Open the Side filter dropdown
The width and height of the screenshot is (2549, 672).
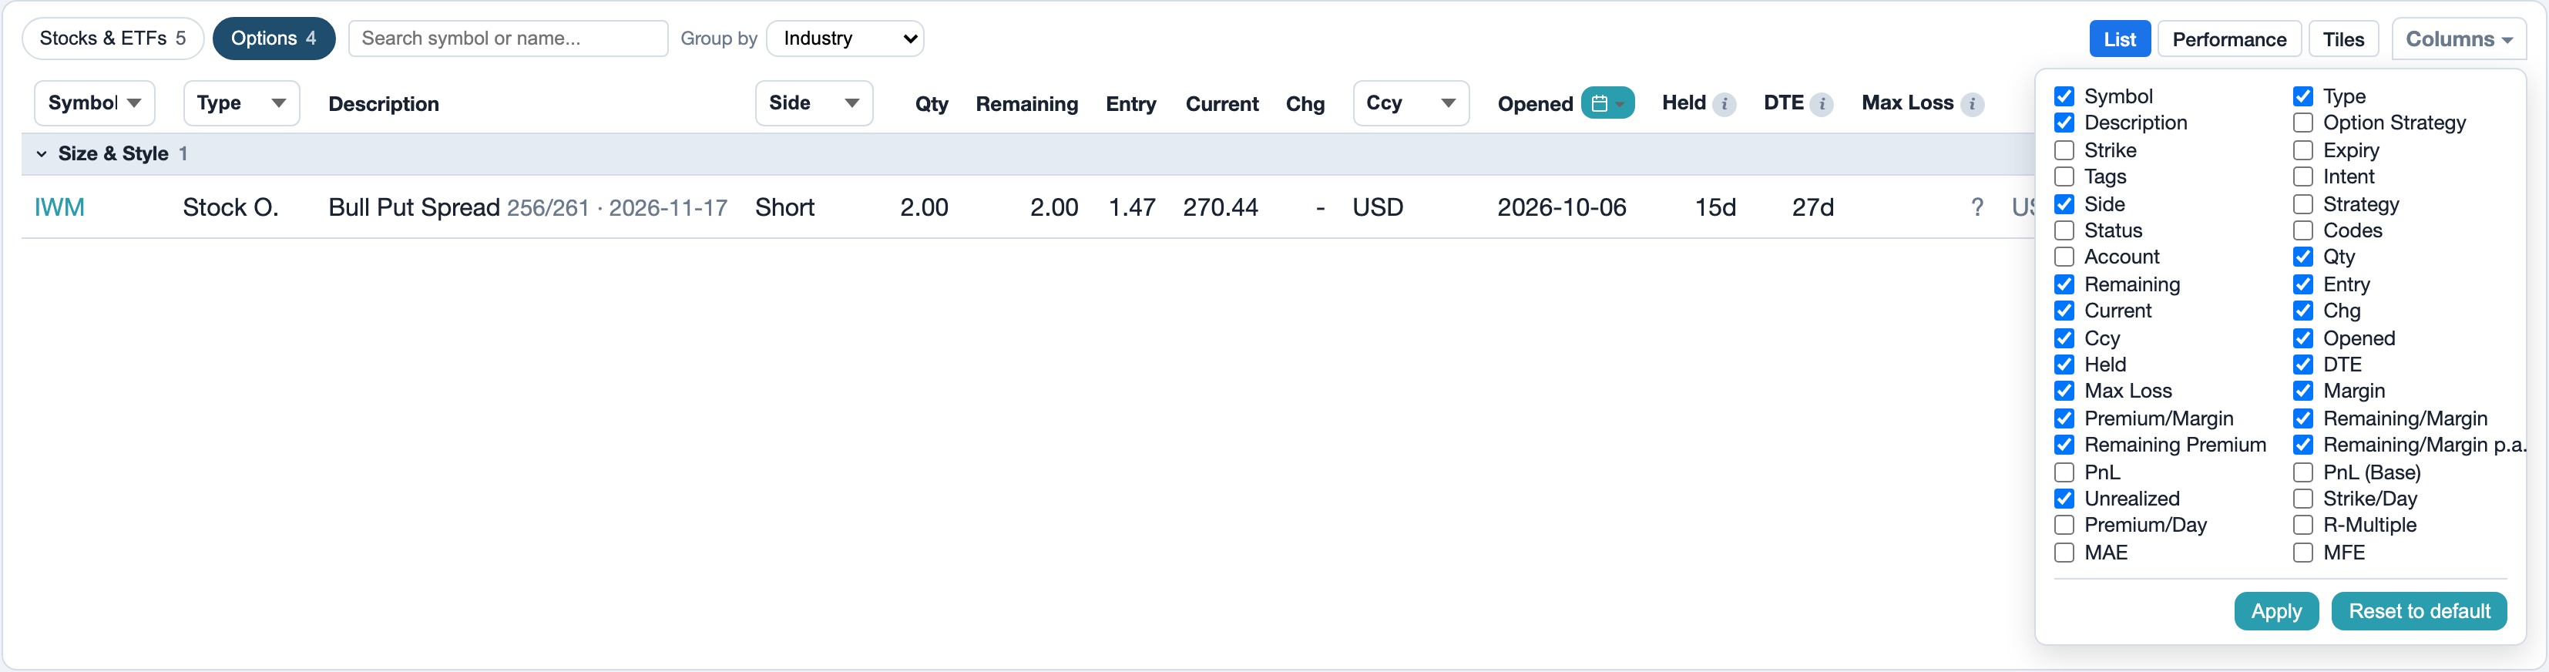(814, 103)
